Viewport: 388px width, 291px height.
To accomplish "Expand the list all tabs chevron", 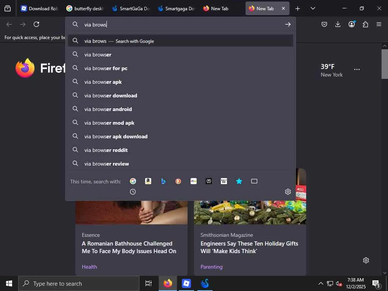I will click(x=313, y=8).
